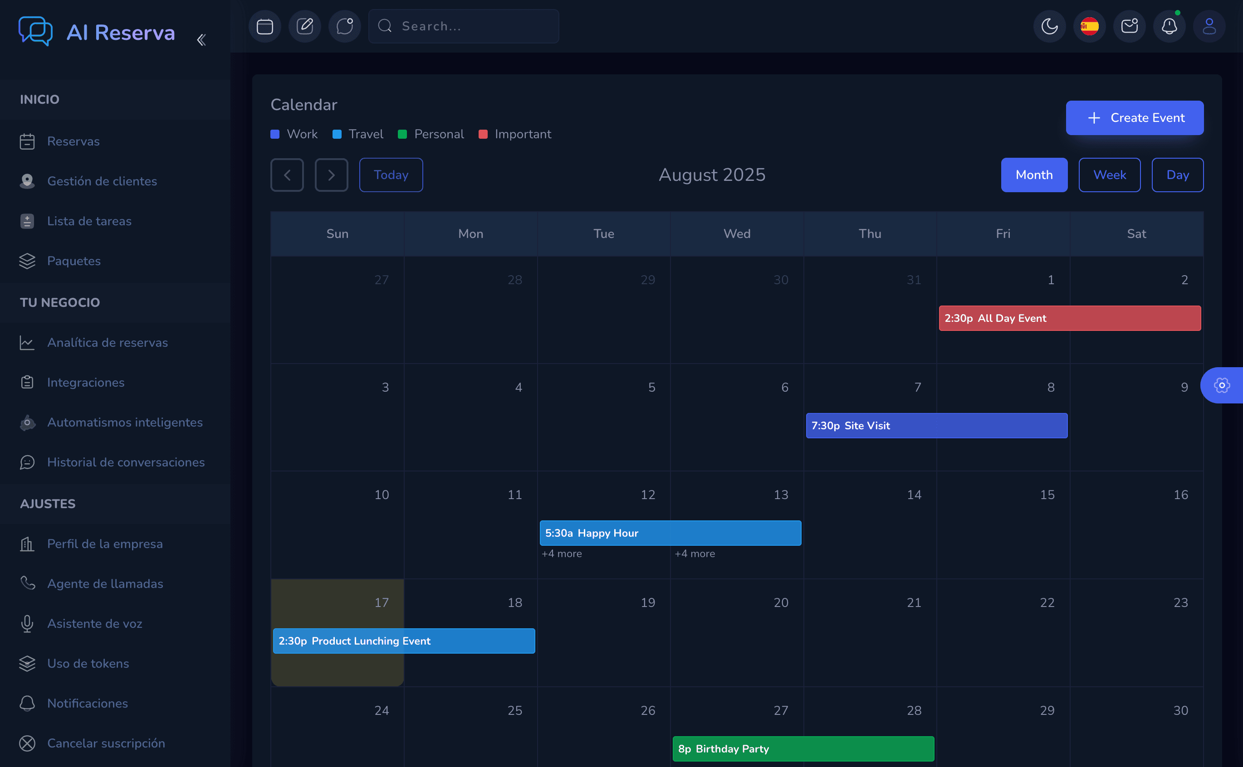
Task: Switch calendar to Week view
Action: coord(1109,175)
